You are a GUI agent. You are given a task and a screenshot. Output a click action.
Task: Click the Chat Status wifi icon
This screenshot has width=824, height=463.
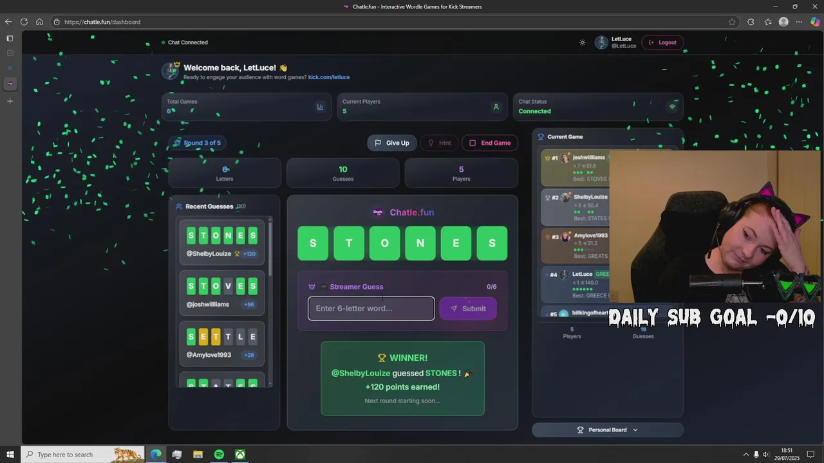click(672, 107)
